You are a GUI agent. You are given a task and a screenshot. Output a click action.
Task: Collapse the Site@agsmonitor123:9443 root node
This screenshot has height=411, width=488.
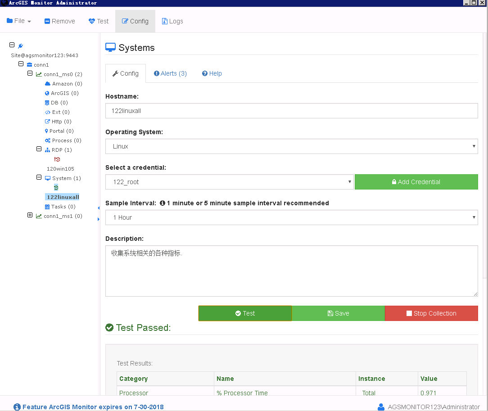click(12, 45)
